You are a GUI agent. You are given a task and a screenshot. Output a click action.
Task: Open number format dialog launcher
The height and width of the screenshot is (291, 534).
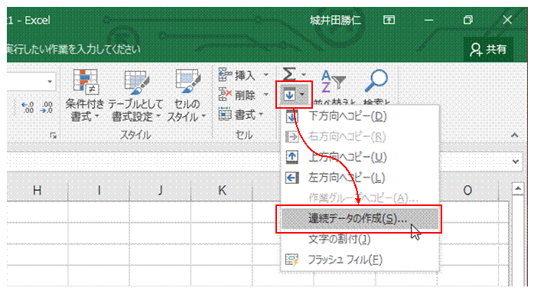tap(53, 136)
